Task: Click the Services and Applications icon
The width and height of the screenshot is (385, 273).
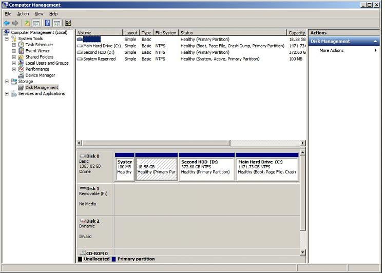Action: [x=14, y=94]
